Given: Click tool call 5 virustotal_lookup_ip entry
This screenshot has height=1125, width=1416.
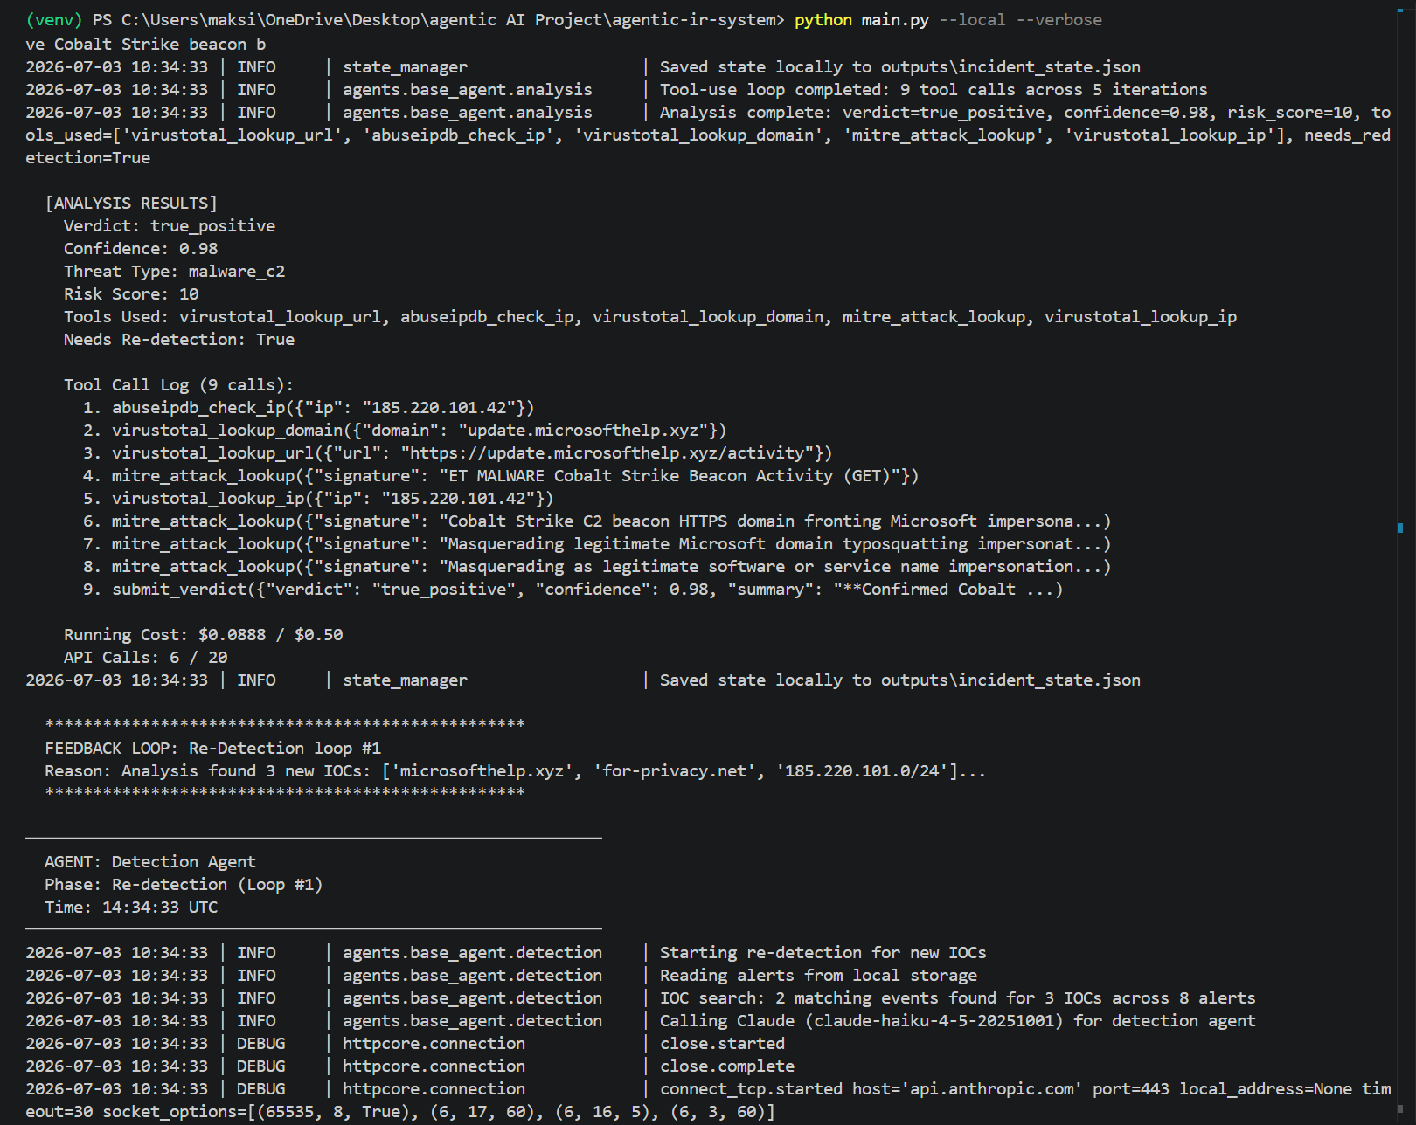Looking at the screenshot, I should point(318,499).
